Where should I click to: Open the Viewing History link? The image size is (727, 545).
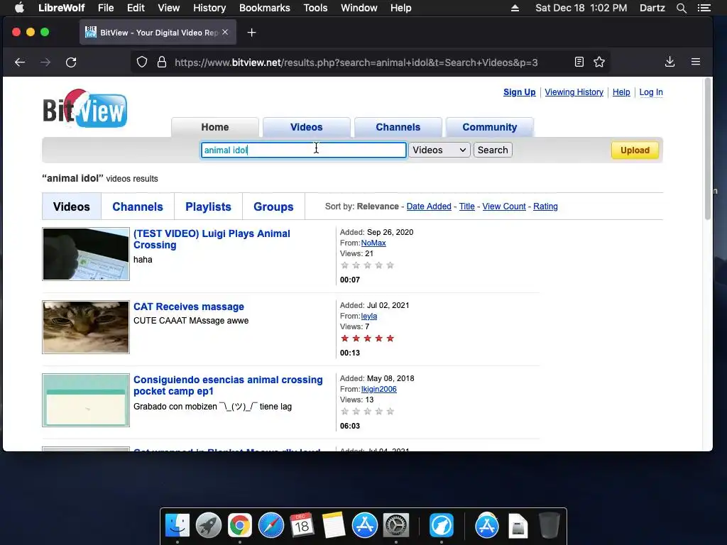[574, 92]
